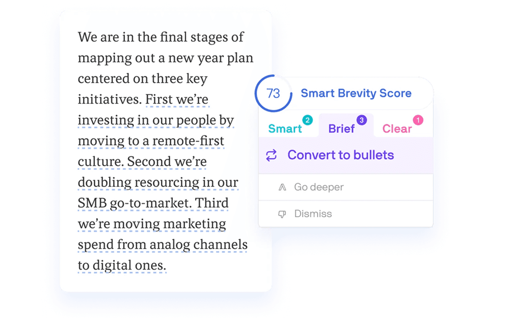
Task: Click the teal 2 badge on Smart
Action: (307, 120)
